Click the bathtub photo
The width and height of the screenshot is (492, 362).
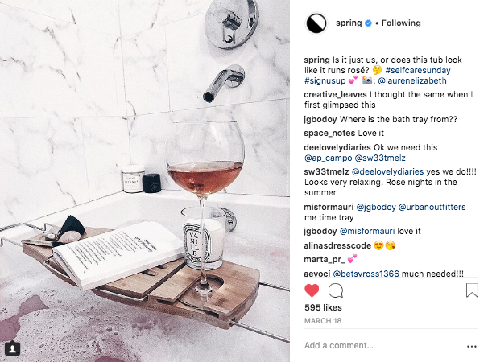pyautogui.click(x=145, y=181)
